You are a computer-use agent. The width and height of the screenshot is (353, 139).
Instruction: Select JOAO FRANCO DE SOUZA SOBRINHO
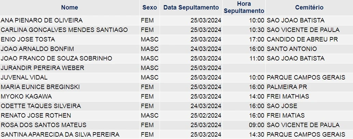click(57, 58)
